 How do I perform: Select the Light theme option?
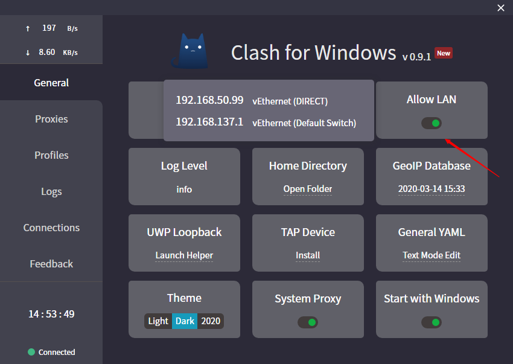pos(158,321)
